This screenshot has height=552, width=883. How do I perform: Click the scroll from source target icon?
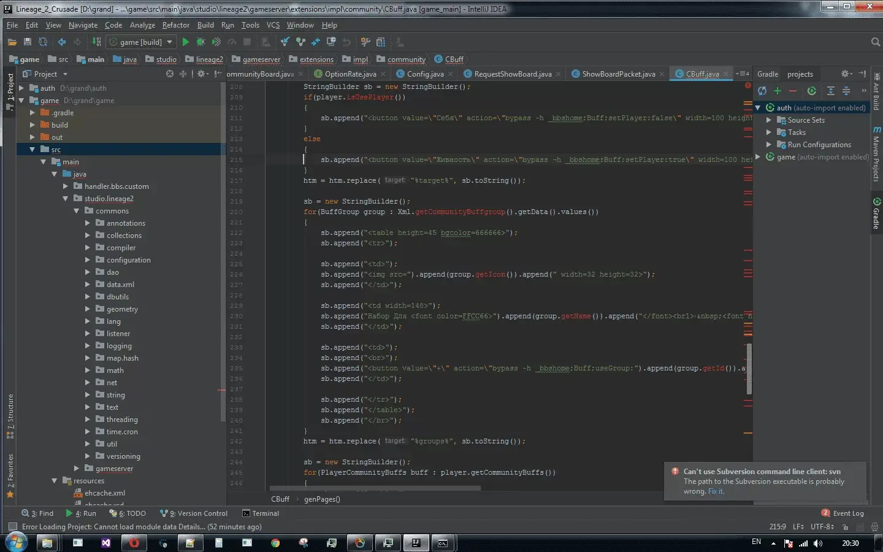pos(170,74)
